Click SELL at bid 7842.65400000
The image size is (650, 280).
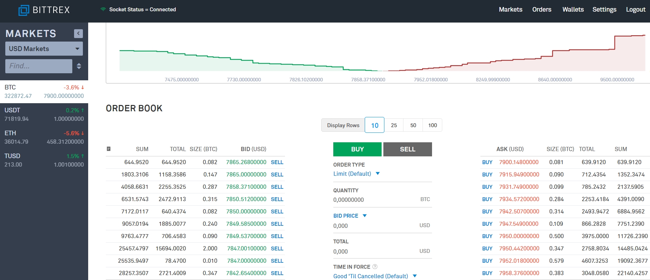pyautogui.click(x=277, y=273)
